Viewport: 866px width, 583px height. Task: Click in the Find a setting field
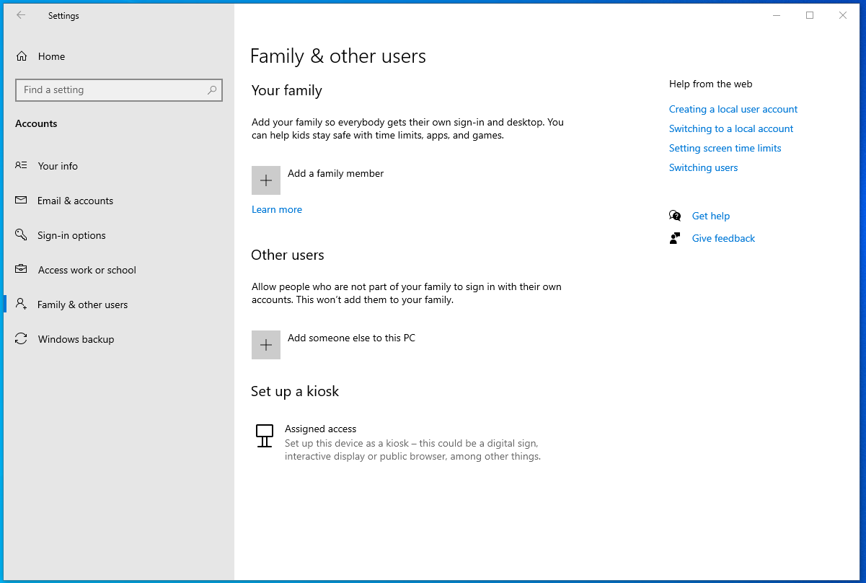click(x=119, y=90)
